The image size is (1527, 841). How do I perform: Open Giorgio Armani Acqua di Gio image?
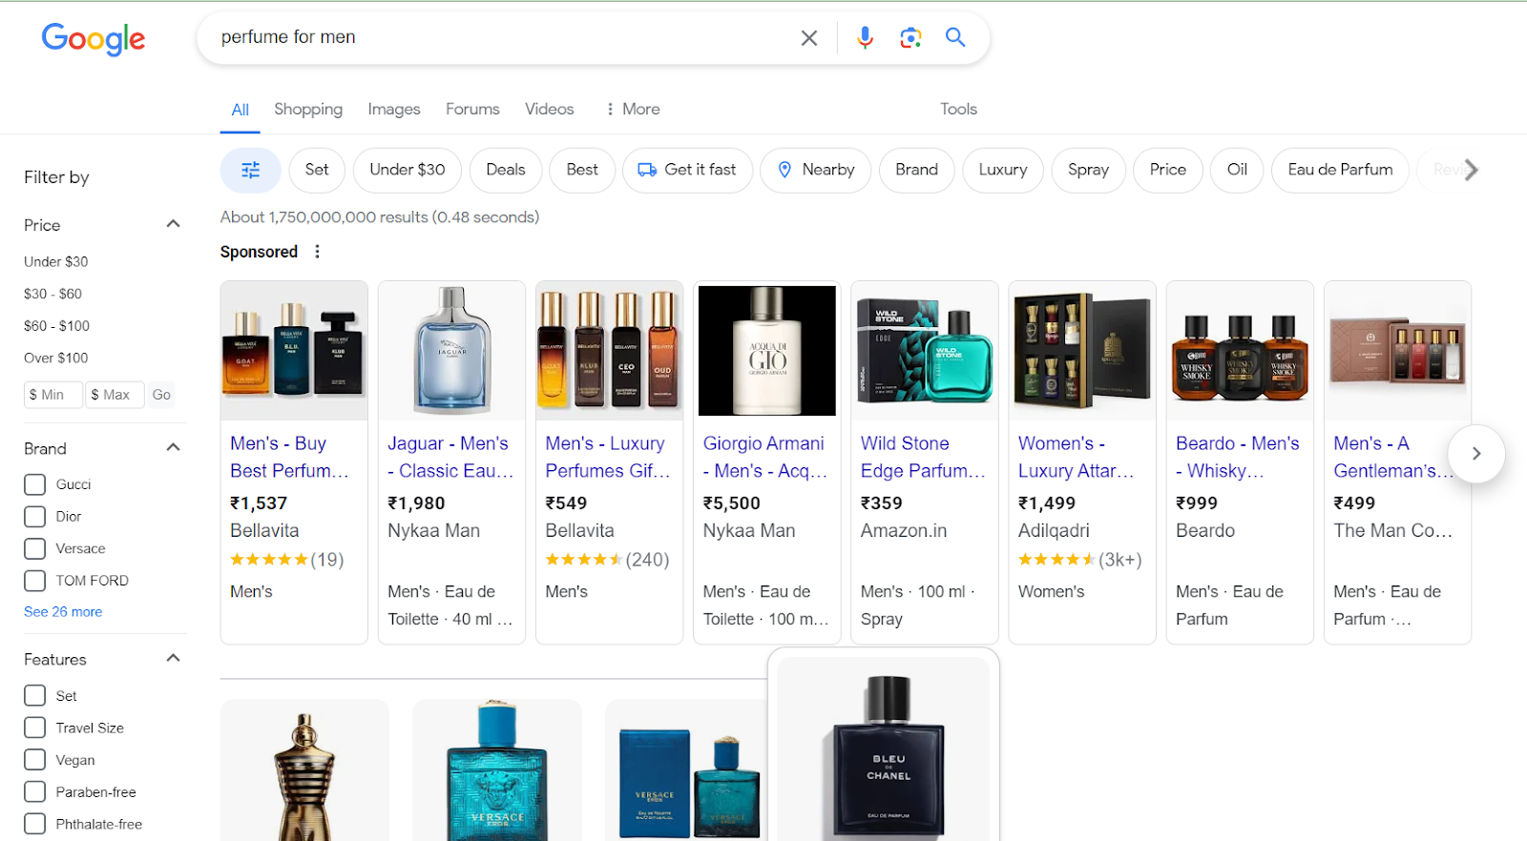[767, 351]
